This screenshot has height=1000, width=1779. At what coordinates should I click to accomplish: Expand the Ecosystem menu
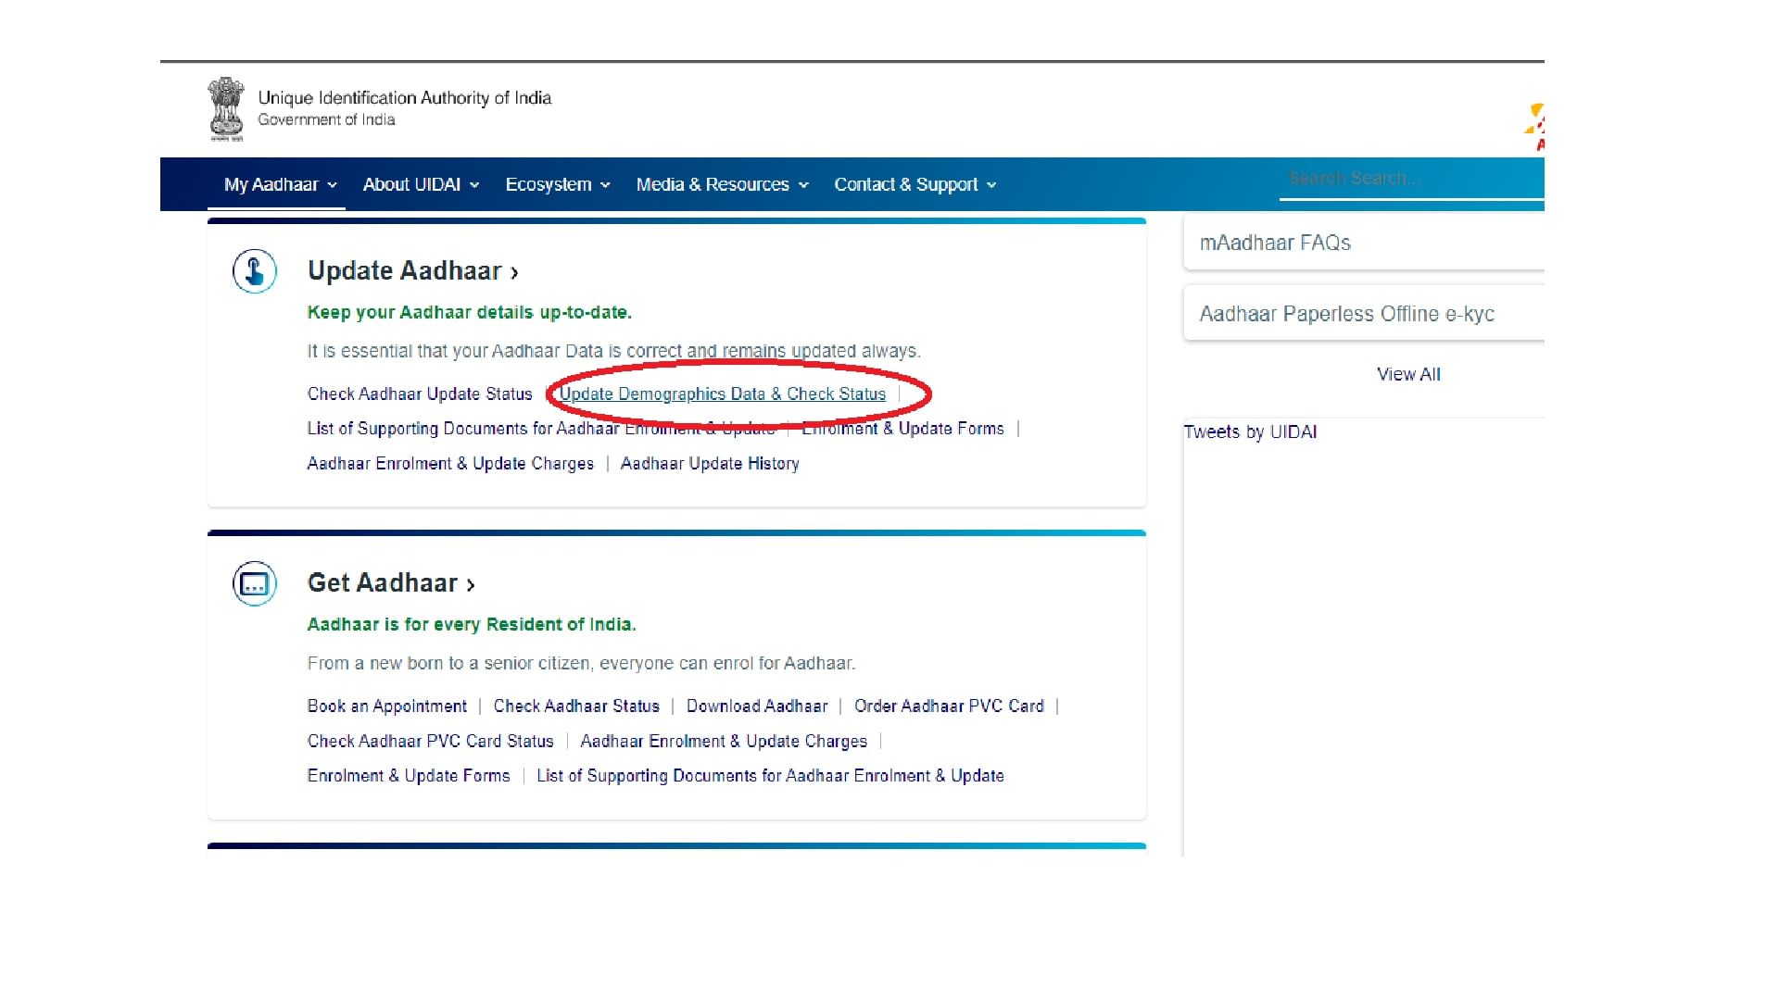point(557,184)
